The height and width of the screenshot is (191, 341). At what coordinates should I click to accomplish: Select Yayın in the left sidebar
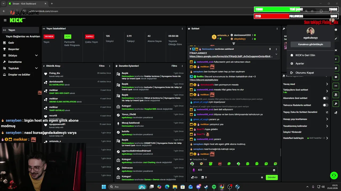pyautogui.click(x=21, y=30)
